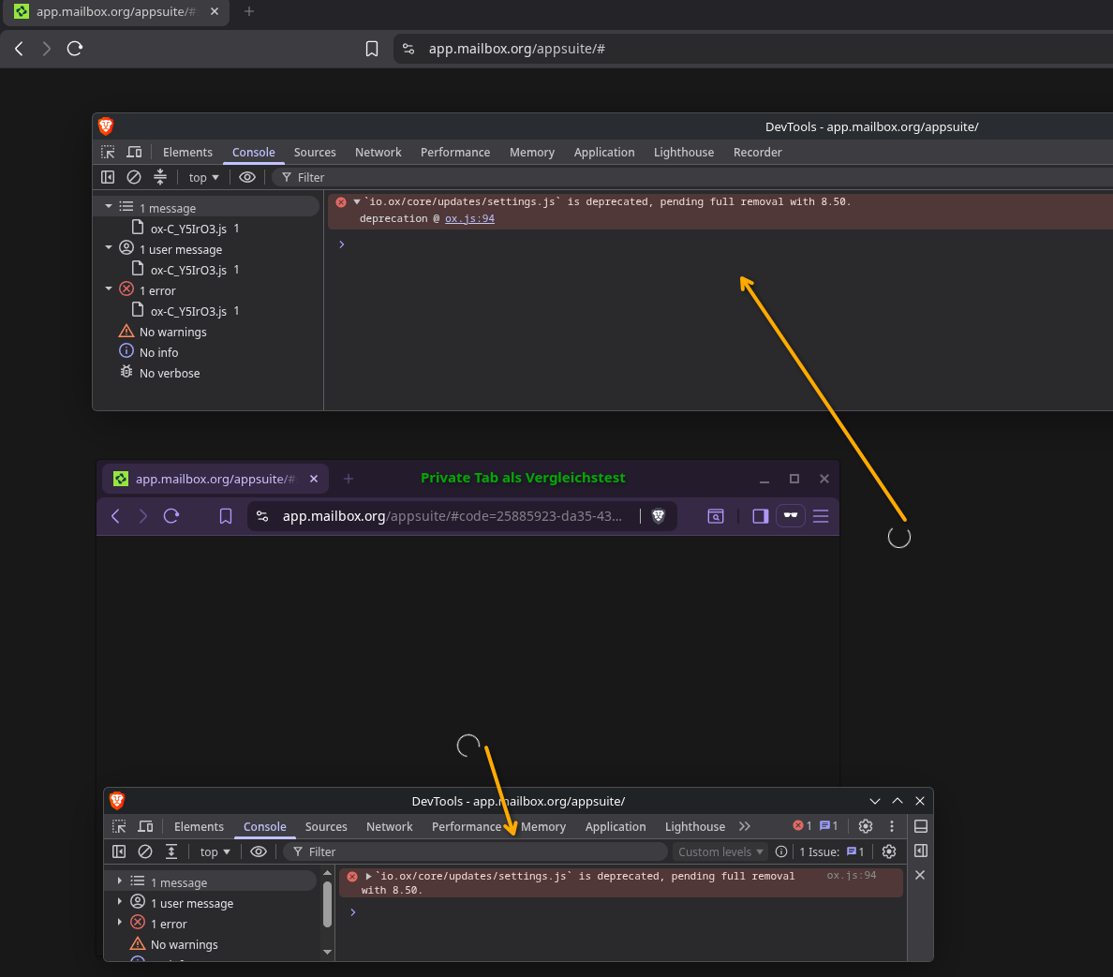This screenshot has width=1113, height=977.
Task: Expand the '1 user message' group in the lower sidebar
Action: pyautogui.click(x=119, y=901)
